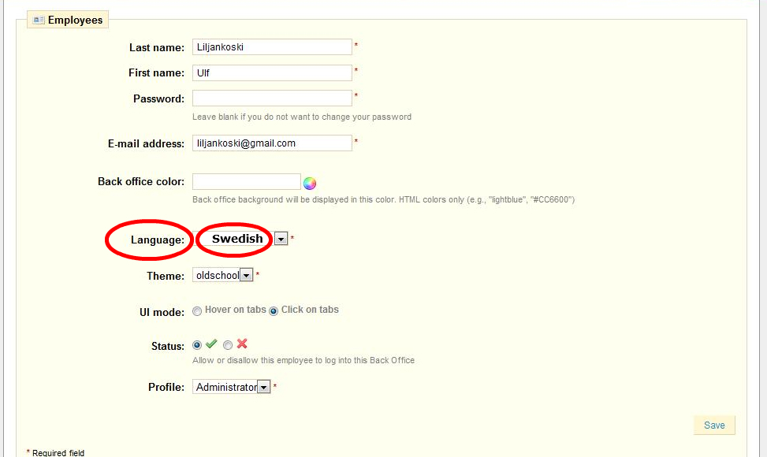
Task: Click the First name: field label
Action: tap(157, 72)
